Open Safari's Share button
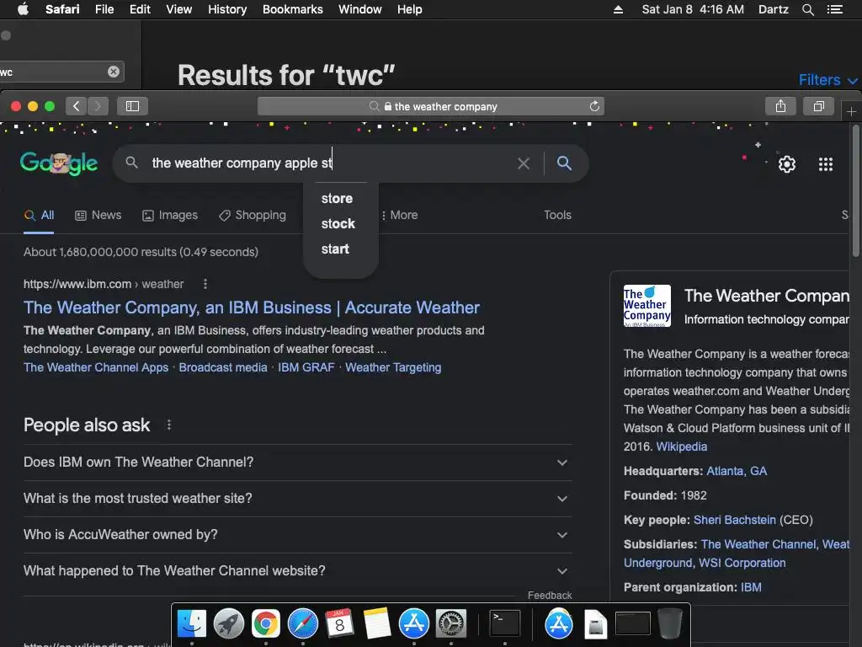Viewport: 862px width, 647px height. (780, 106)
